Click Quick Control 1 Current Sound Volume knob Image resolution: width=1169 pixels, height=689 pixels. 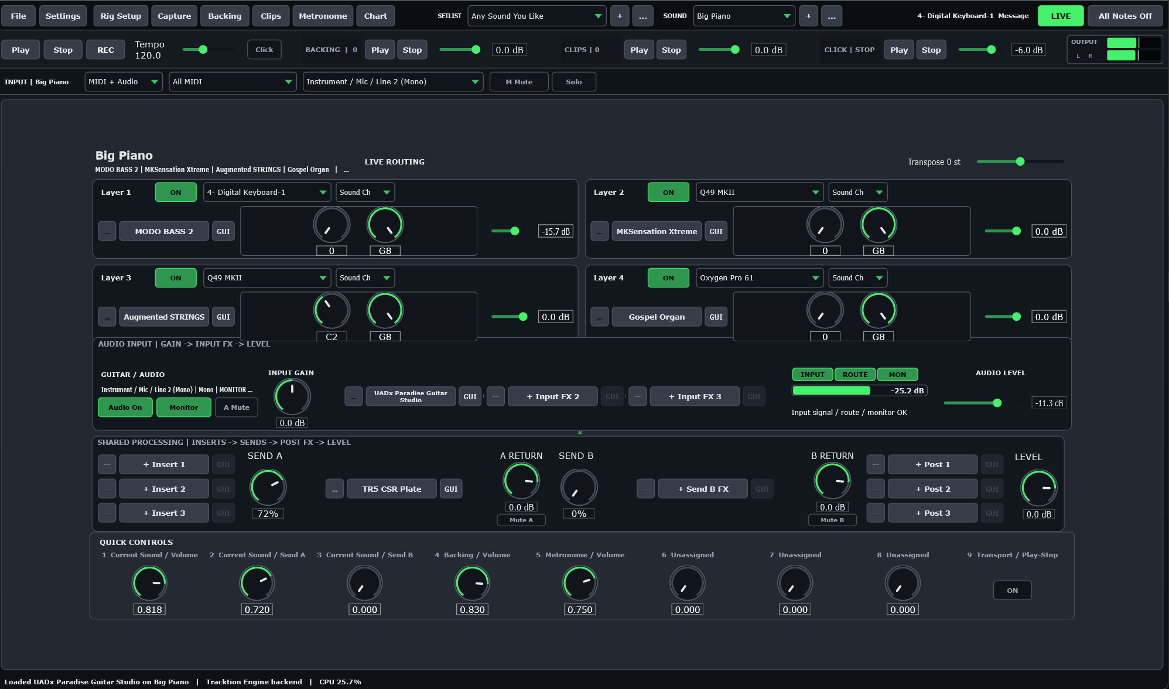pyautogui.click(x=149, y=583)
